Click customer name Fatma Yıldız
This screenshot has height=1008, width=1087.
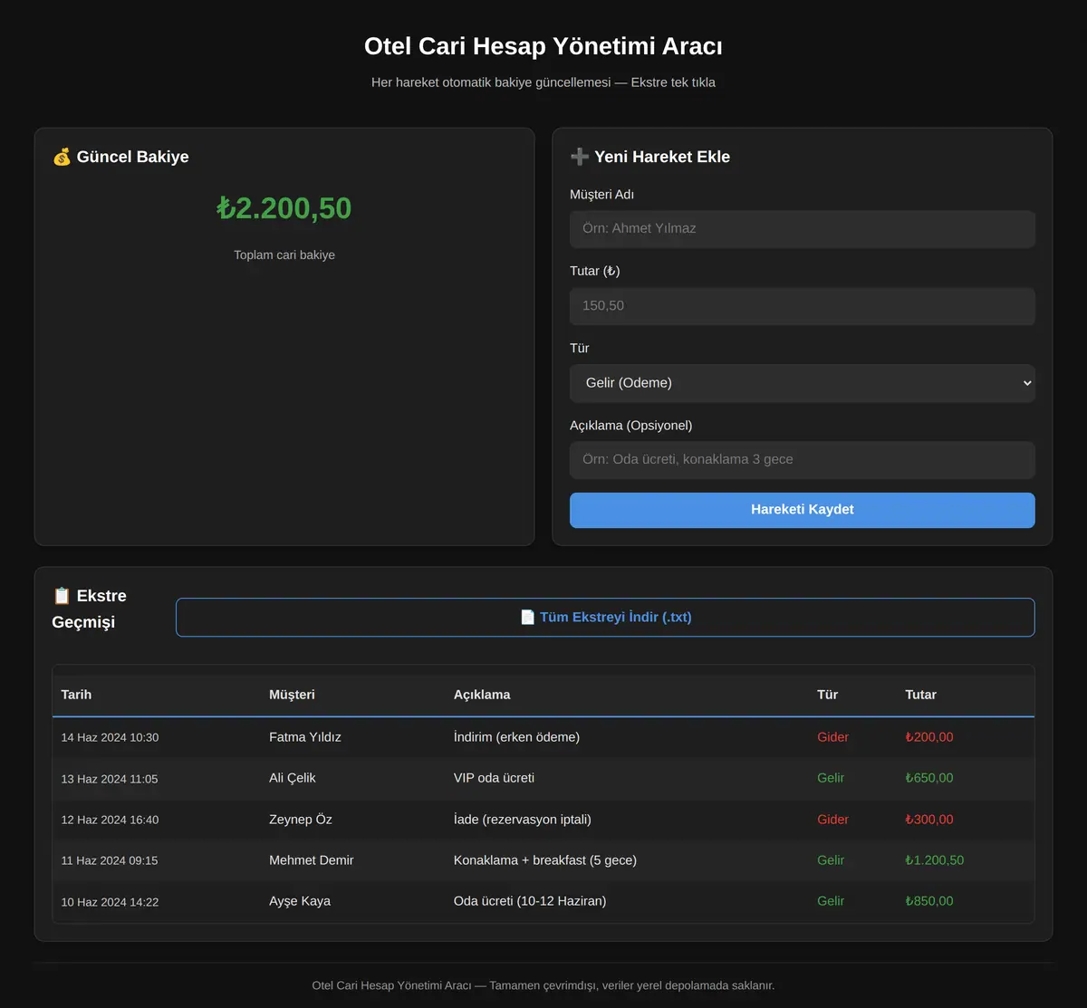(x=305, y=737)
